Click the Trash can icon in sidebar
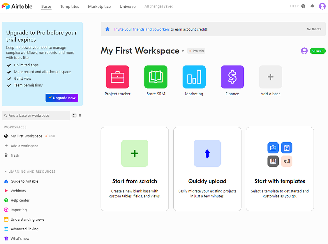The height and width of the screenshot is (244, 328). (x=6, y=155)
